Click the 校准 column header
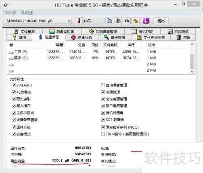 coord(151,45)
